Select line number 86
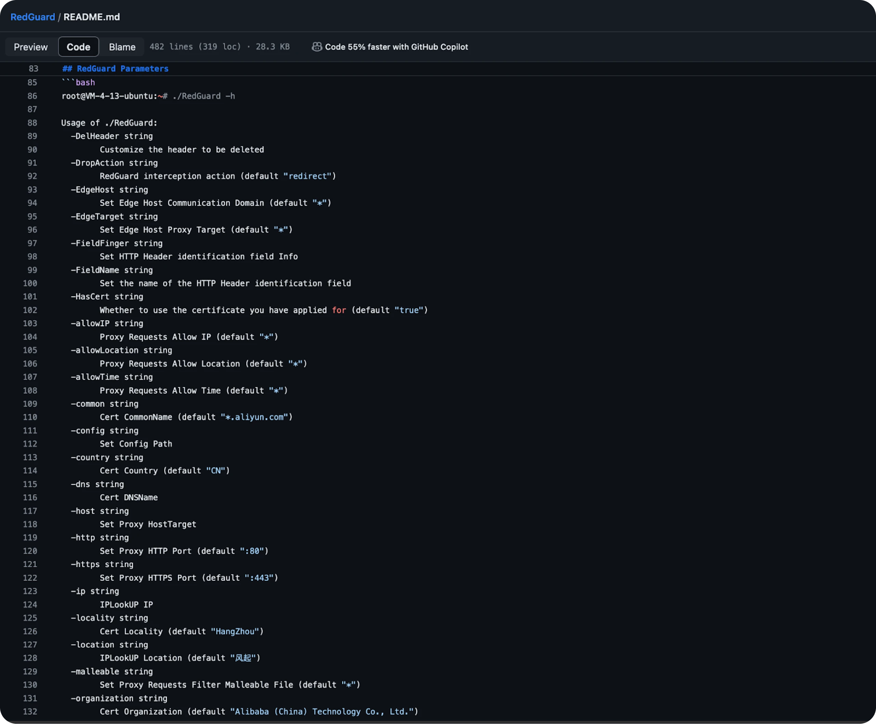Viewport: 876px width, 724px height. (32, 96)
